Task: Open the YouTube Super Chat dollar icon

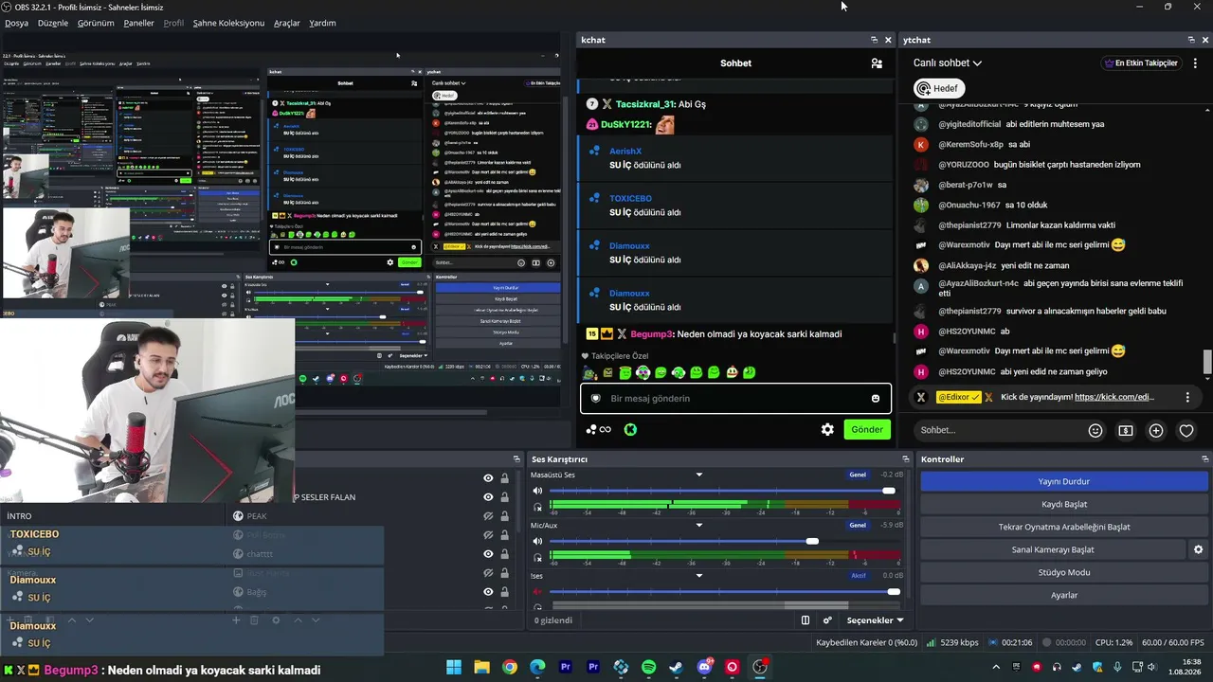Action: click(1126, 430)
